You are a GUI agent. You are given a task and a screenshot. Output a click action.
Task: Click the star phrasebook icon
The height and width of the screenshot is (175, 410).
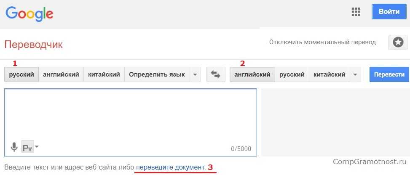398,42
